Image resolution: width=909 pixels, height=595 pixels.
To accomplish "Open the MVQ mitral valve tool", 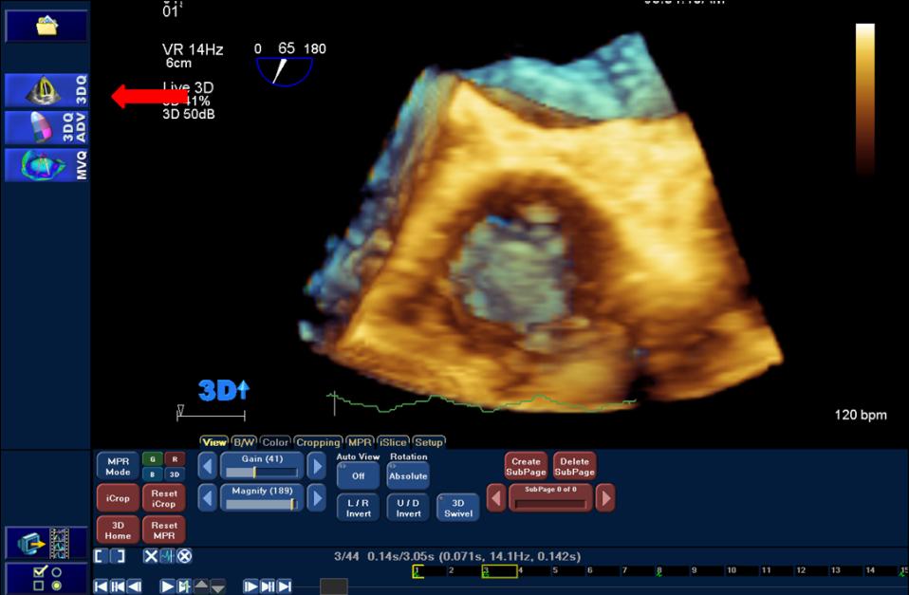I will point(46,164).
